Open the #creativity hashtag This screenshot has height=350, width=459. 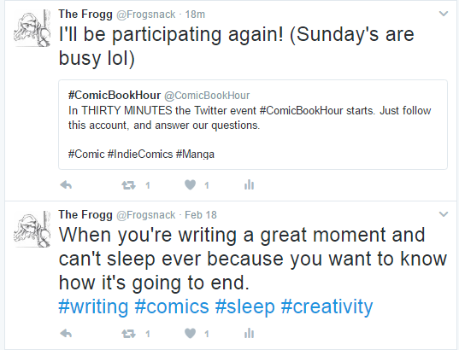tap(327, 306)
